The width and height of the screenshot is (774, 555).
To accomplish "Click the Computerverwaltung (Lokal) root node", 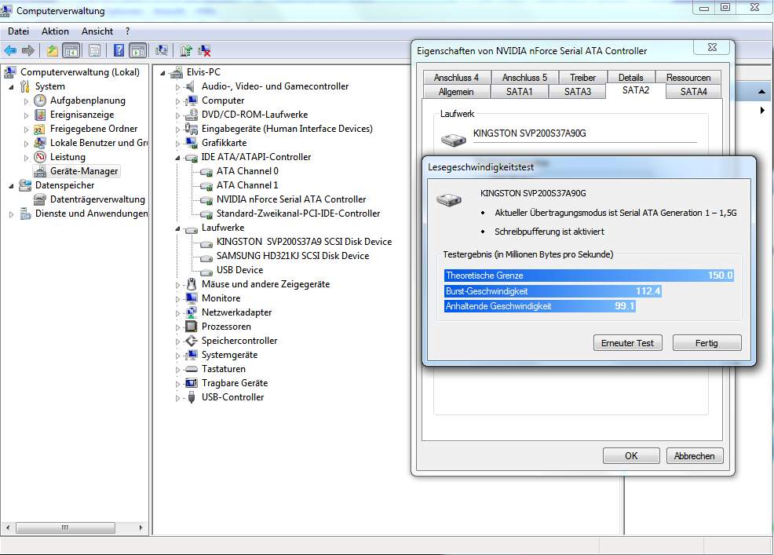I will [79, 72].
